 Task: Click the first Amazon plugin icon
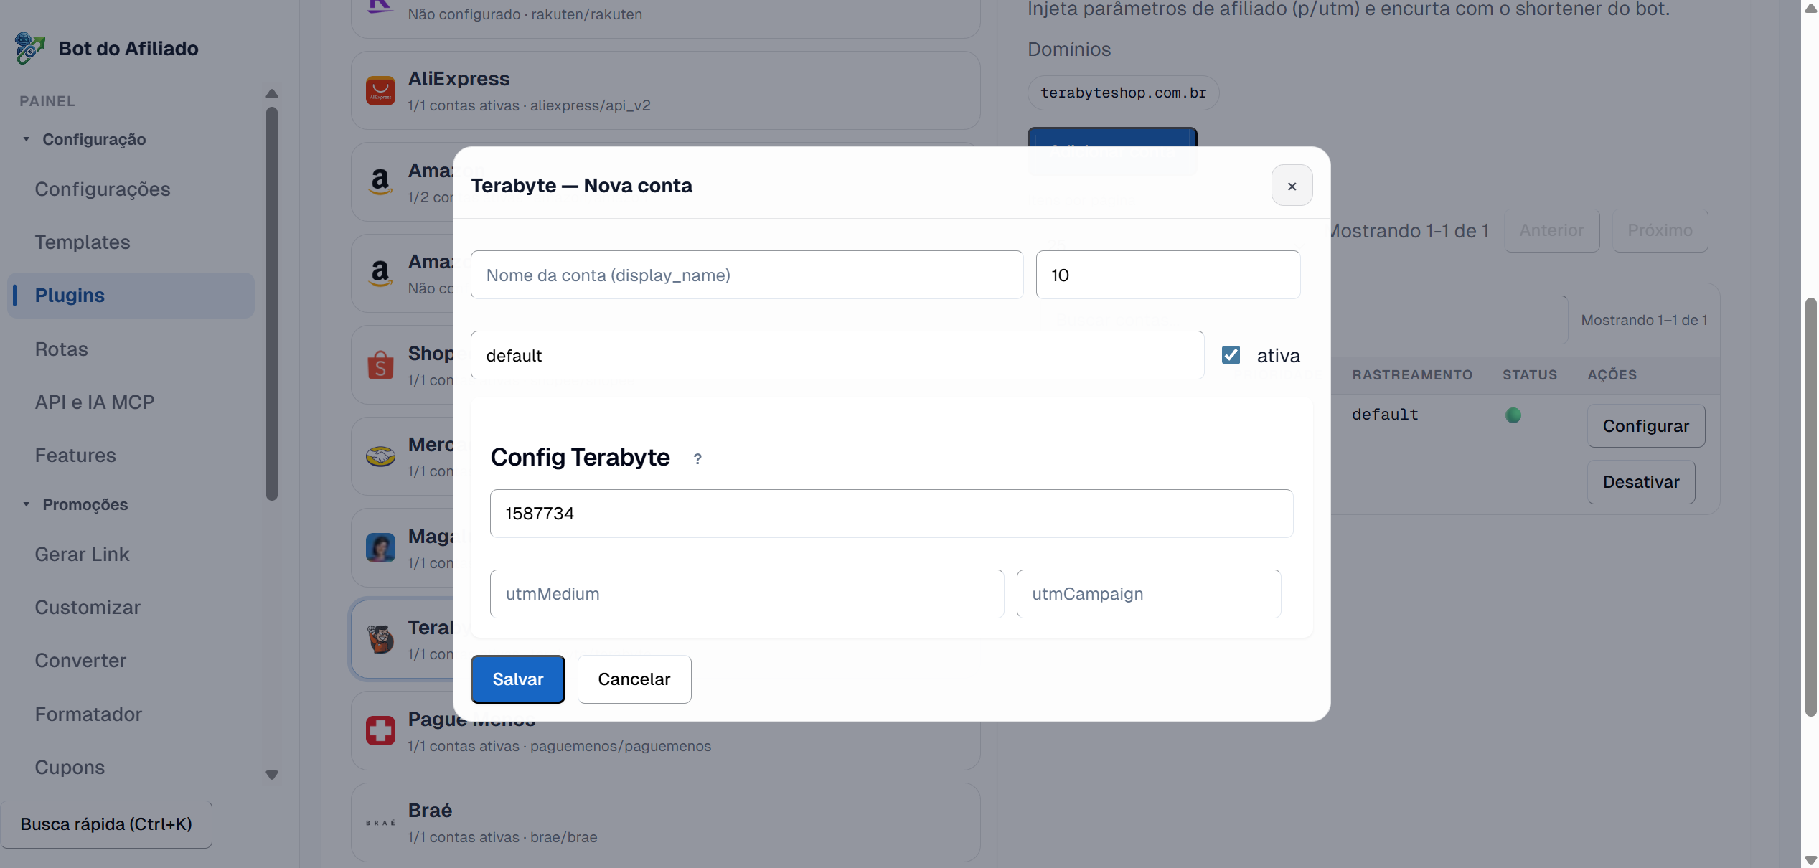point(380,181)
